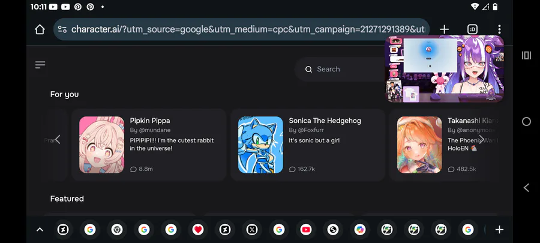Open the Takanashi Kiara title
The image size is (540, 243).
click(x=473, y=121)
